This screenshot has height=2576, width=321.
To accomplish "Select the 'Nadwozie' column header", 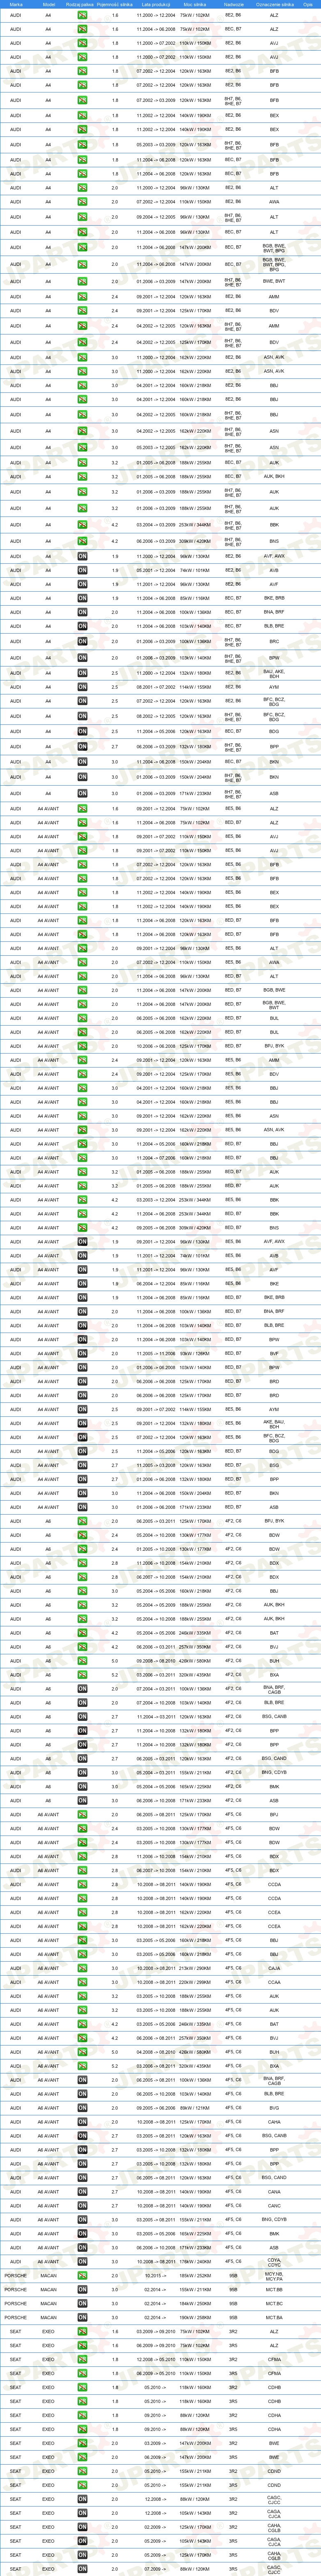I will click(233, 4).
